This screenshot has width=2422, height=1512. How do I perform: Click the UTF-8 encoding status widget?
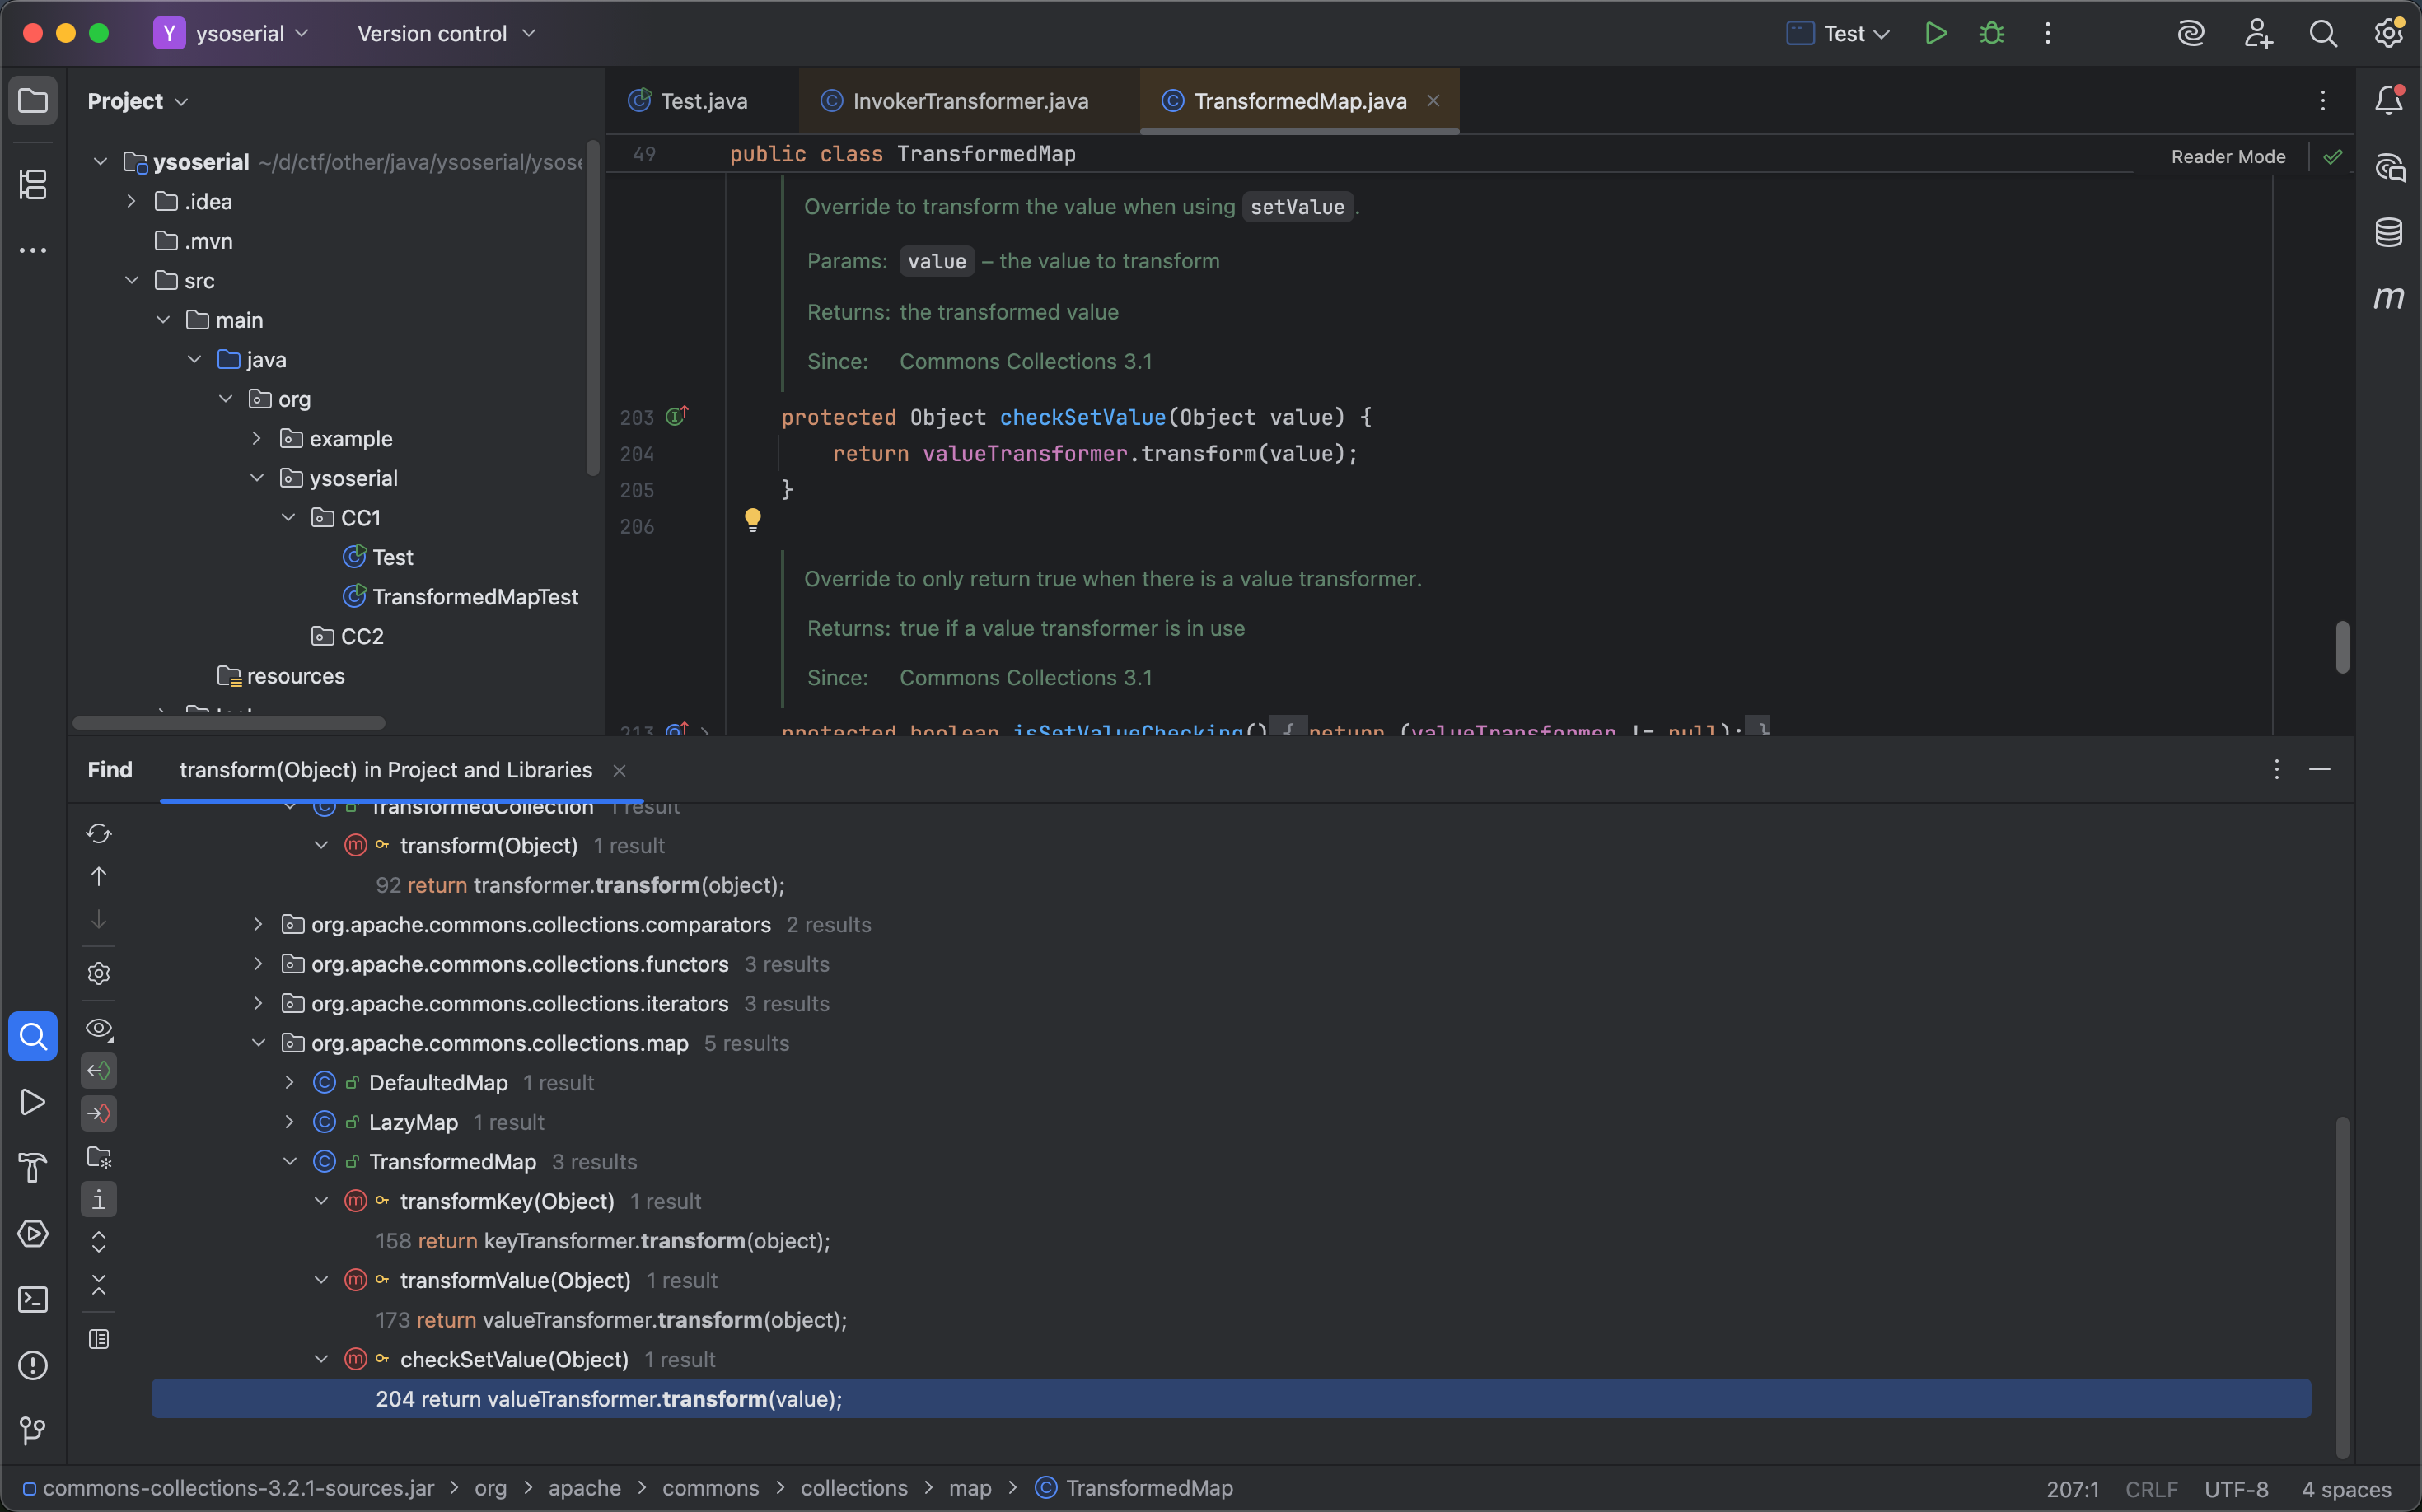2235,1488
